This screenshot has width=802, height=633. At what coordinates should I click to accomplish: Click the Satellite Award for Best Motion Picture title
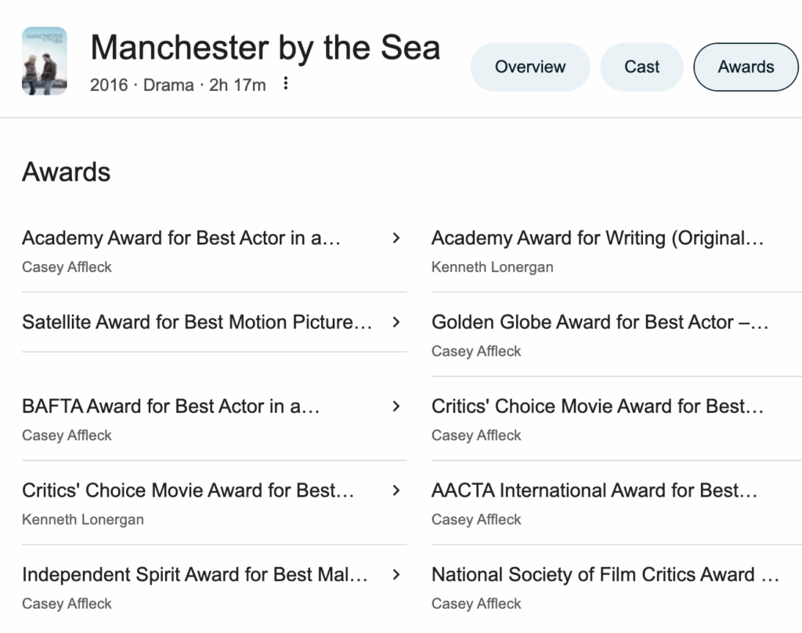click(x=197, y=322)
